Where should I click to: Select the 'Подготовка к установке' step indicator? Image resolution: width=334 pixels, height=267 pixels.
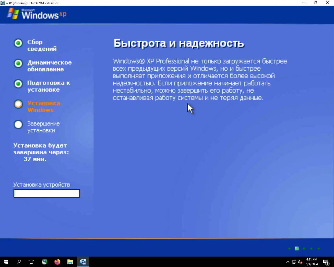tap(18, 84)
